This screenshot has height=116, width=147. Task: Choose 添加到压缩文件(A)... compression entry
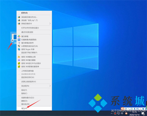[x=34, y=17]
